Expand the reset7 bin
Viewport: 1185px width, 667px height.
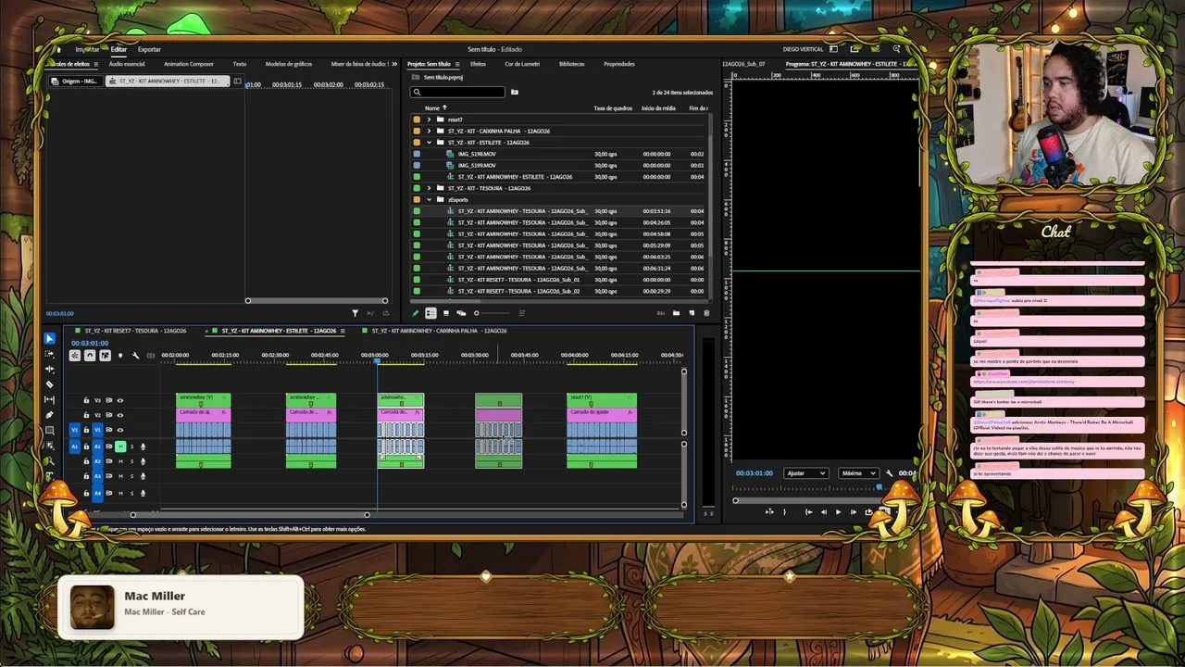pos(429,120)
